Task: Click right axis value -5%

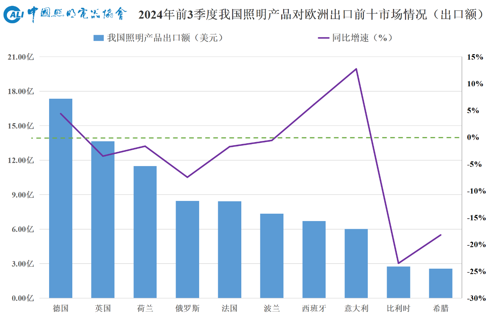Action: click(x=475, y=164)
